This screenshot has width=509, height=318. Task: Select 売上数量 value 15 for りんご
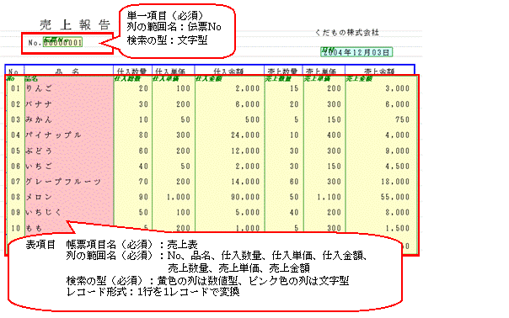(294, 88)
